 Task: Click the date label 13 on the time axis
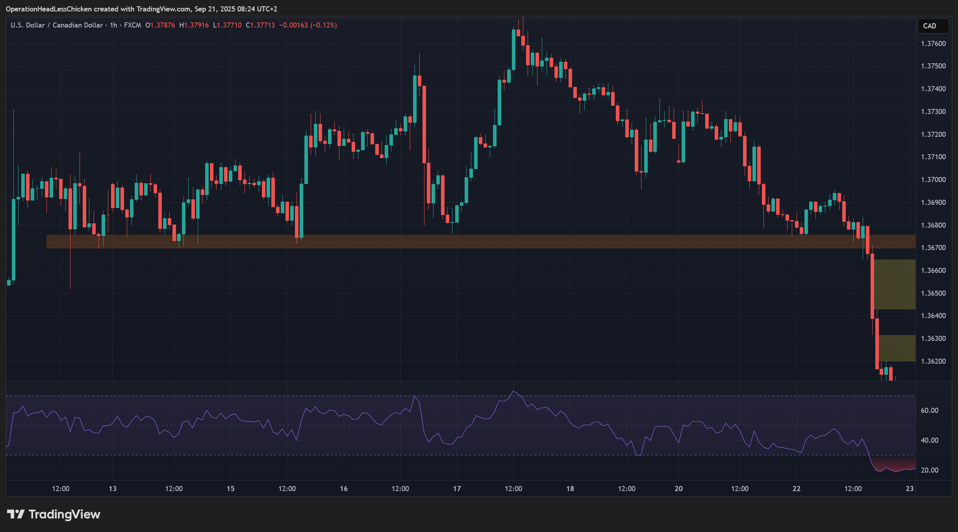(x=113, y=489)
